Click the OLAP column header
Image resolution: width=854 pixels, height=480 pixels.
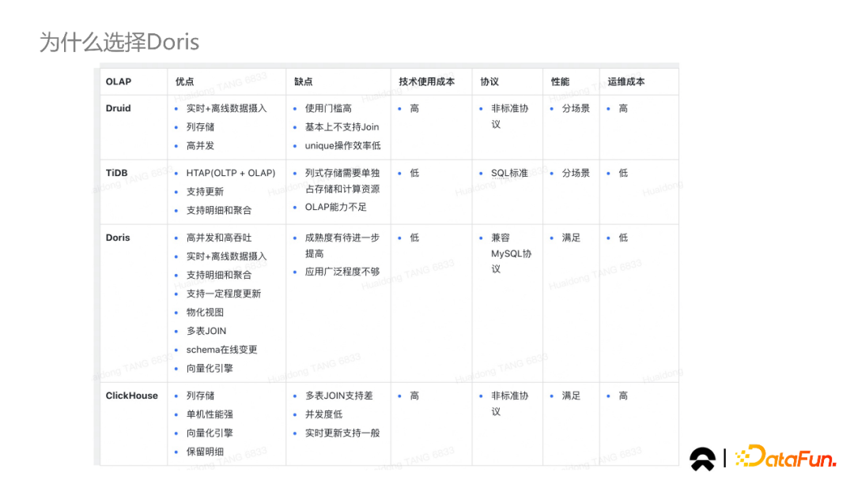pyautogui.click(x=118, y=81)
